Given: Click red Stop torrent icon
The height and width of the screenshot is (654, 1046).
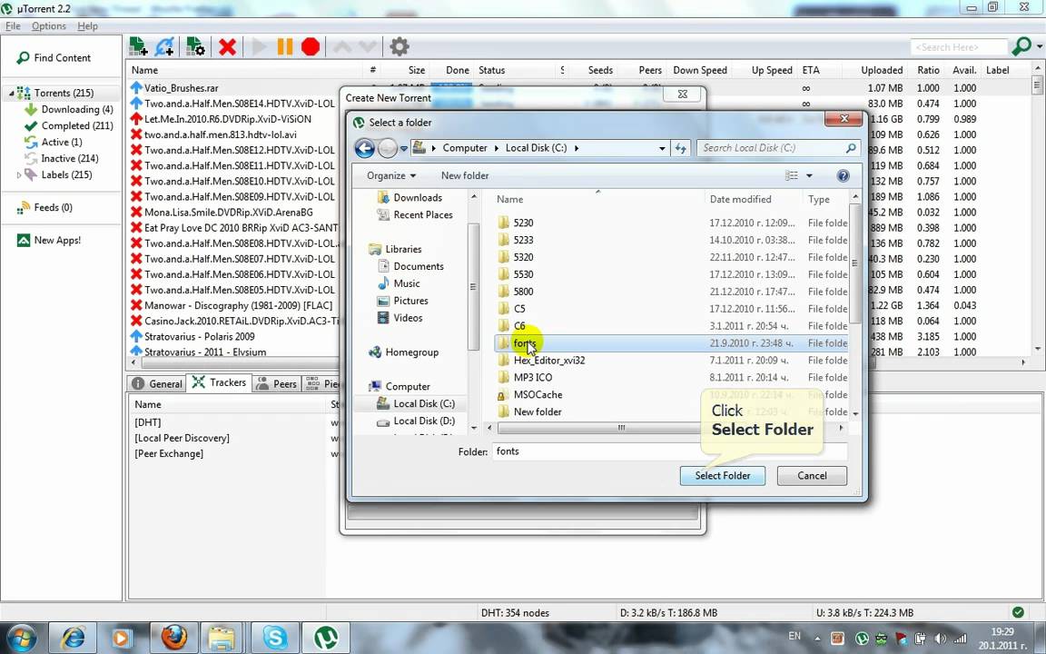Looking at the screenshot, I should pos(311,46).
